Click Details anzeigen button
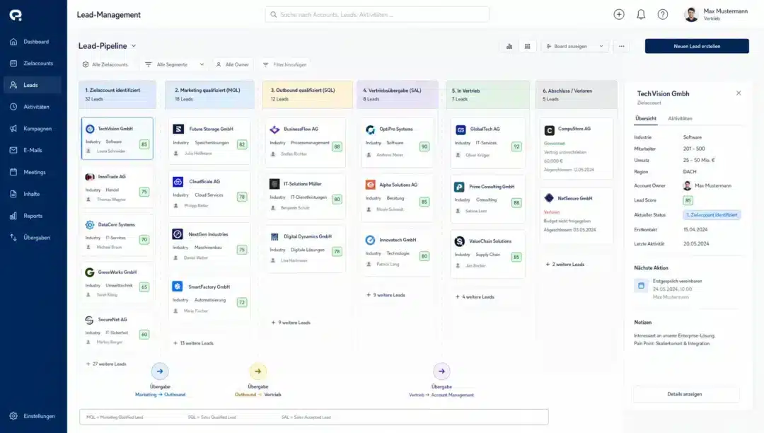The width and height of the screenshot is (764, 433). pos(685,394)
